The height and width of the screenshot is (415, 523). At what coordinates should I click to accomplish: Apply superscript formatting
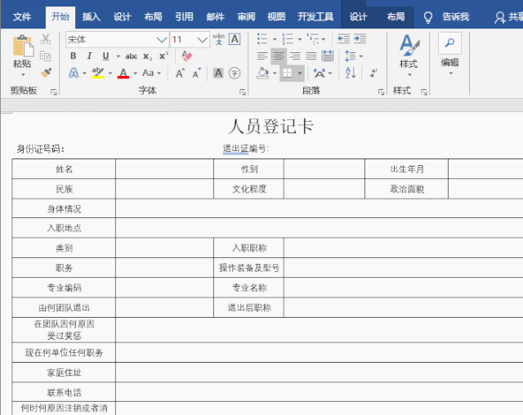[163, 56]
